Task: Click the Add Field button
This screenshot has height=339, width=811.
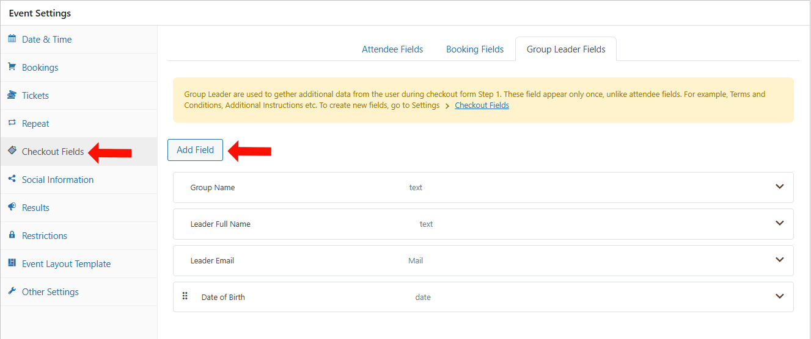Action: click(195, 150)
